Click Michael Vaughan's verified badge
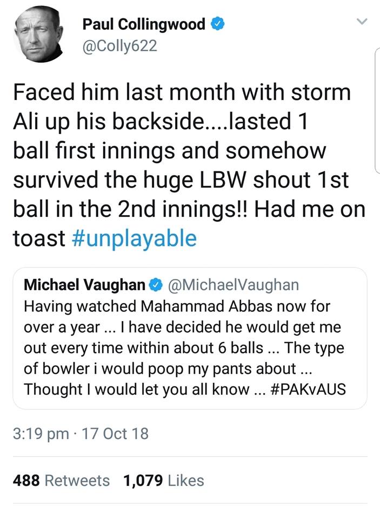This screenshot has width=380, height=519. coord(156,284)
